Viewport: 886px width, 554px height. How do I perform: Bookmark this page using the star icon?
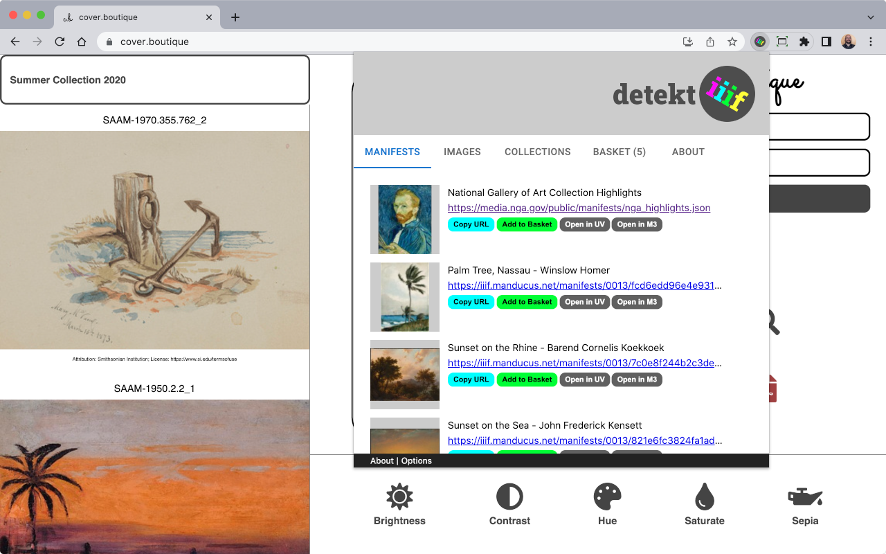732,42
